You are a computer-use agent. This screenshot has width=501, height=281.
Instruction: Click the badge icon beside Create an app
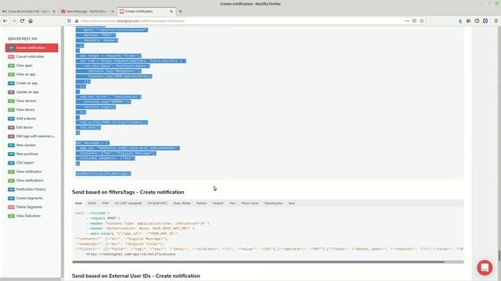point(11,84)
